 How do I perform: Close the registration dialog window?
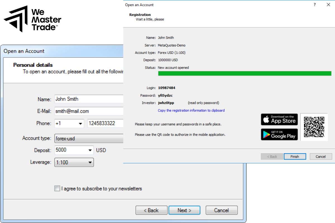(x=328, y=5)
